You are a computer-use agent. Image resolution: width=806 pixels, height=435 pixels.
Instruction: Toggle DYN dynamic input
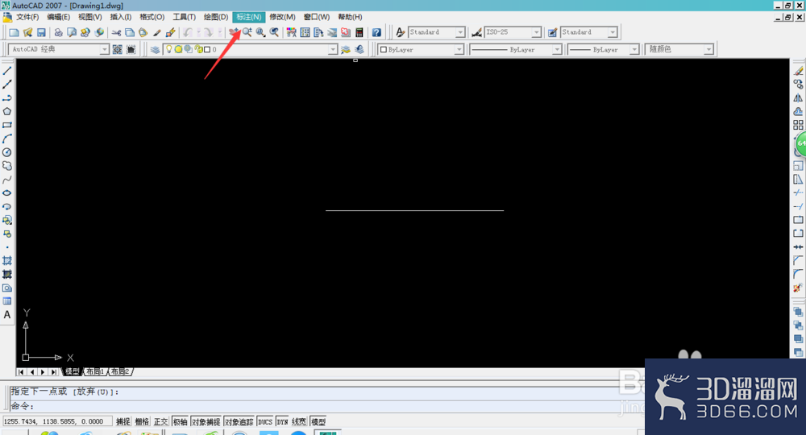(282, 421)
